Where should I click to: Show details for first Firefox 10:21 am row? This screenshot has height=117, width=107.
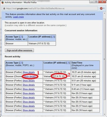[29, 72]
